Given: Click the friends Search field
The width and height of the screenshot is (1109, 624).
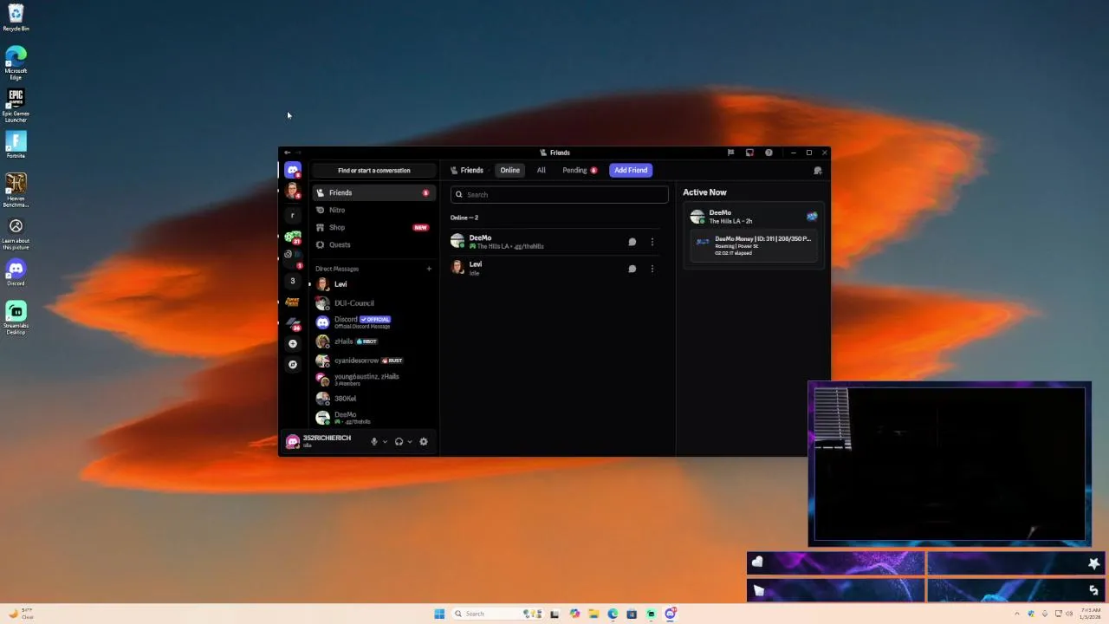Looking at the screenshot, I should point(560,195).
